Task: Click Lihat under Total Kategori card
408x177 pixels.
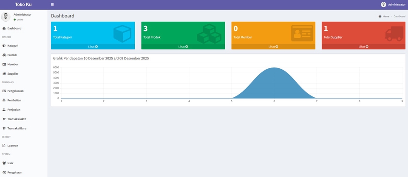Action: (93, 47)
